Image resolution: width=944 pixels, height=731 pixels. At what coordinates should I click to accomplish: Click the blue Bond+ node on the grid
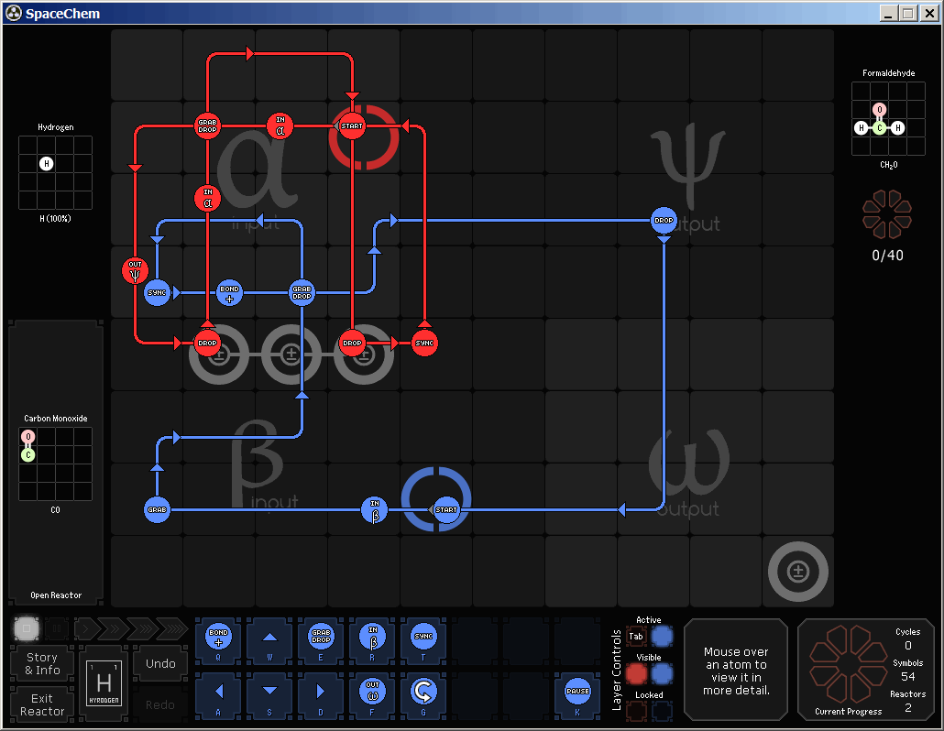tap(229, 293)
